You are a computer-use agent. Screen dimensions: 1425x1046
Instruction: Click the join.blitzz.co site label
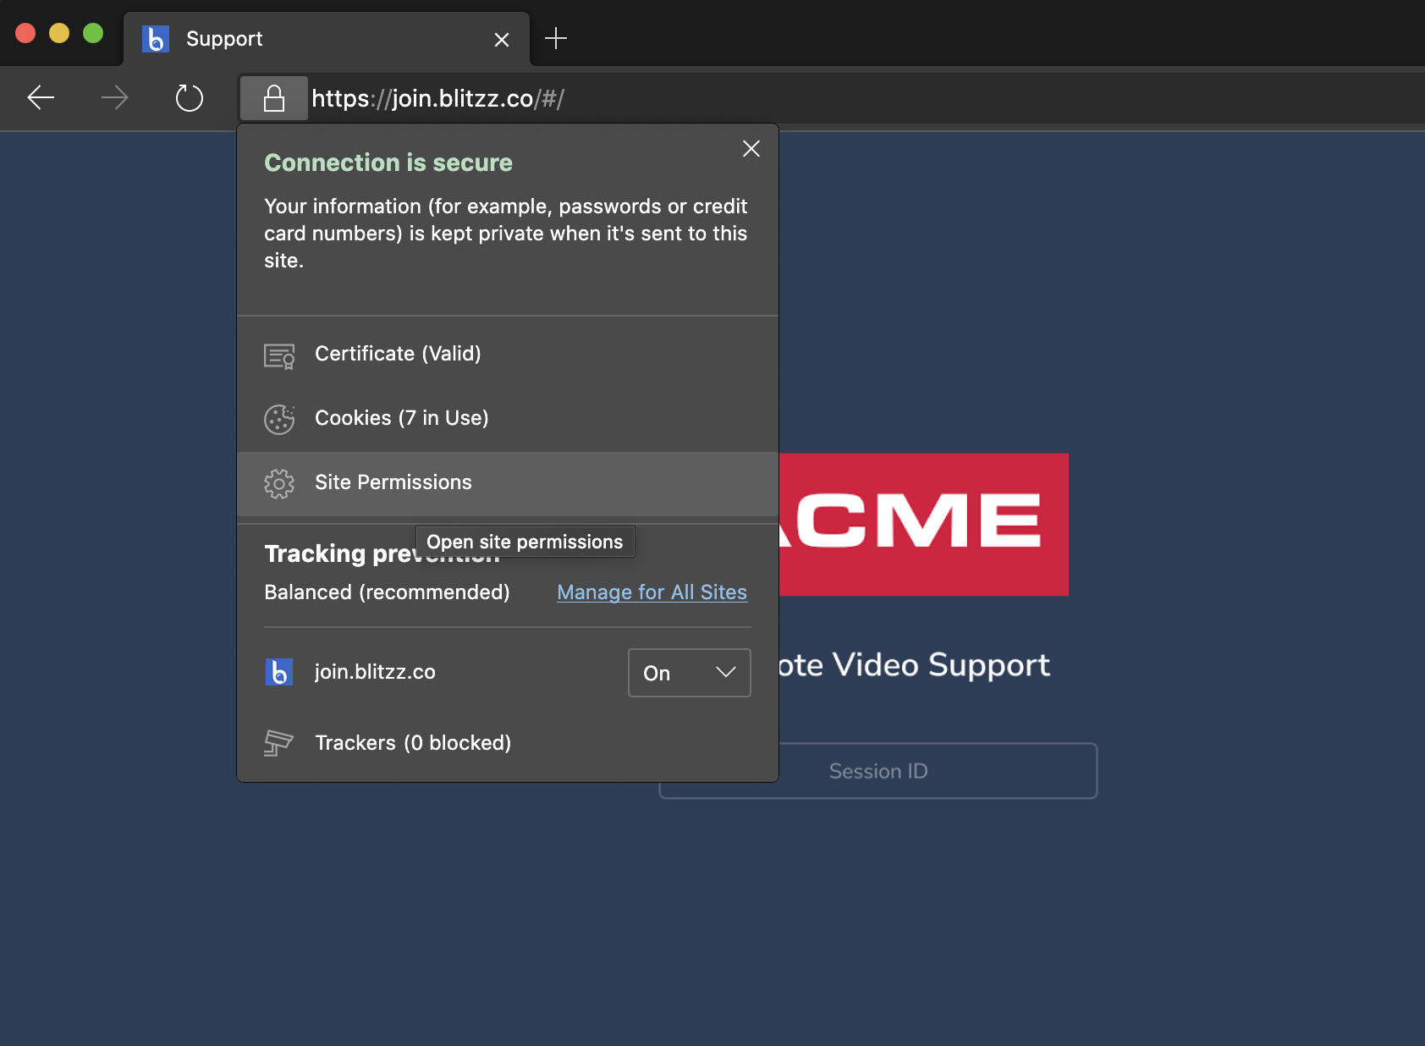tap(375, 672)
